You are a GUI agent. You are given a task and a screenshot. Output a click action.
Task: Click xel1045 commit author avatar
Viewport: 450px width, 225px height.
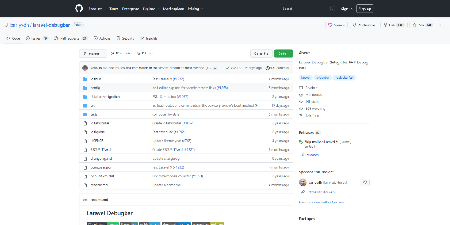tap(85, 68)
